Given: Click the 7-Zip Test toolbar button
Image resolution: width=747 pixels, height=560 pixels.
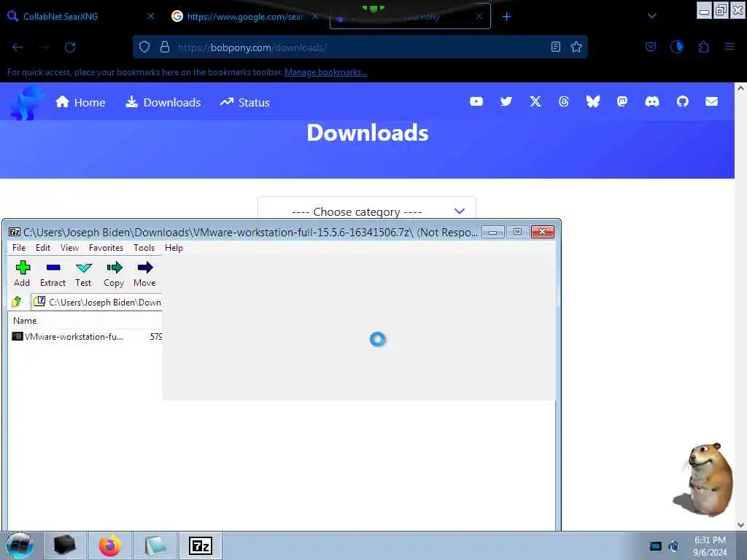Looking at the screenshot, I should [83, 274].
